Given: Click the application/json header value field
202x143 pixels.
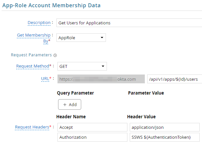Looking at the screenshot, I should 165,127.
